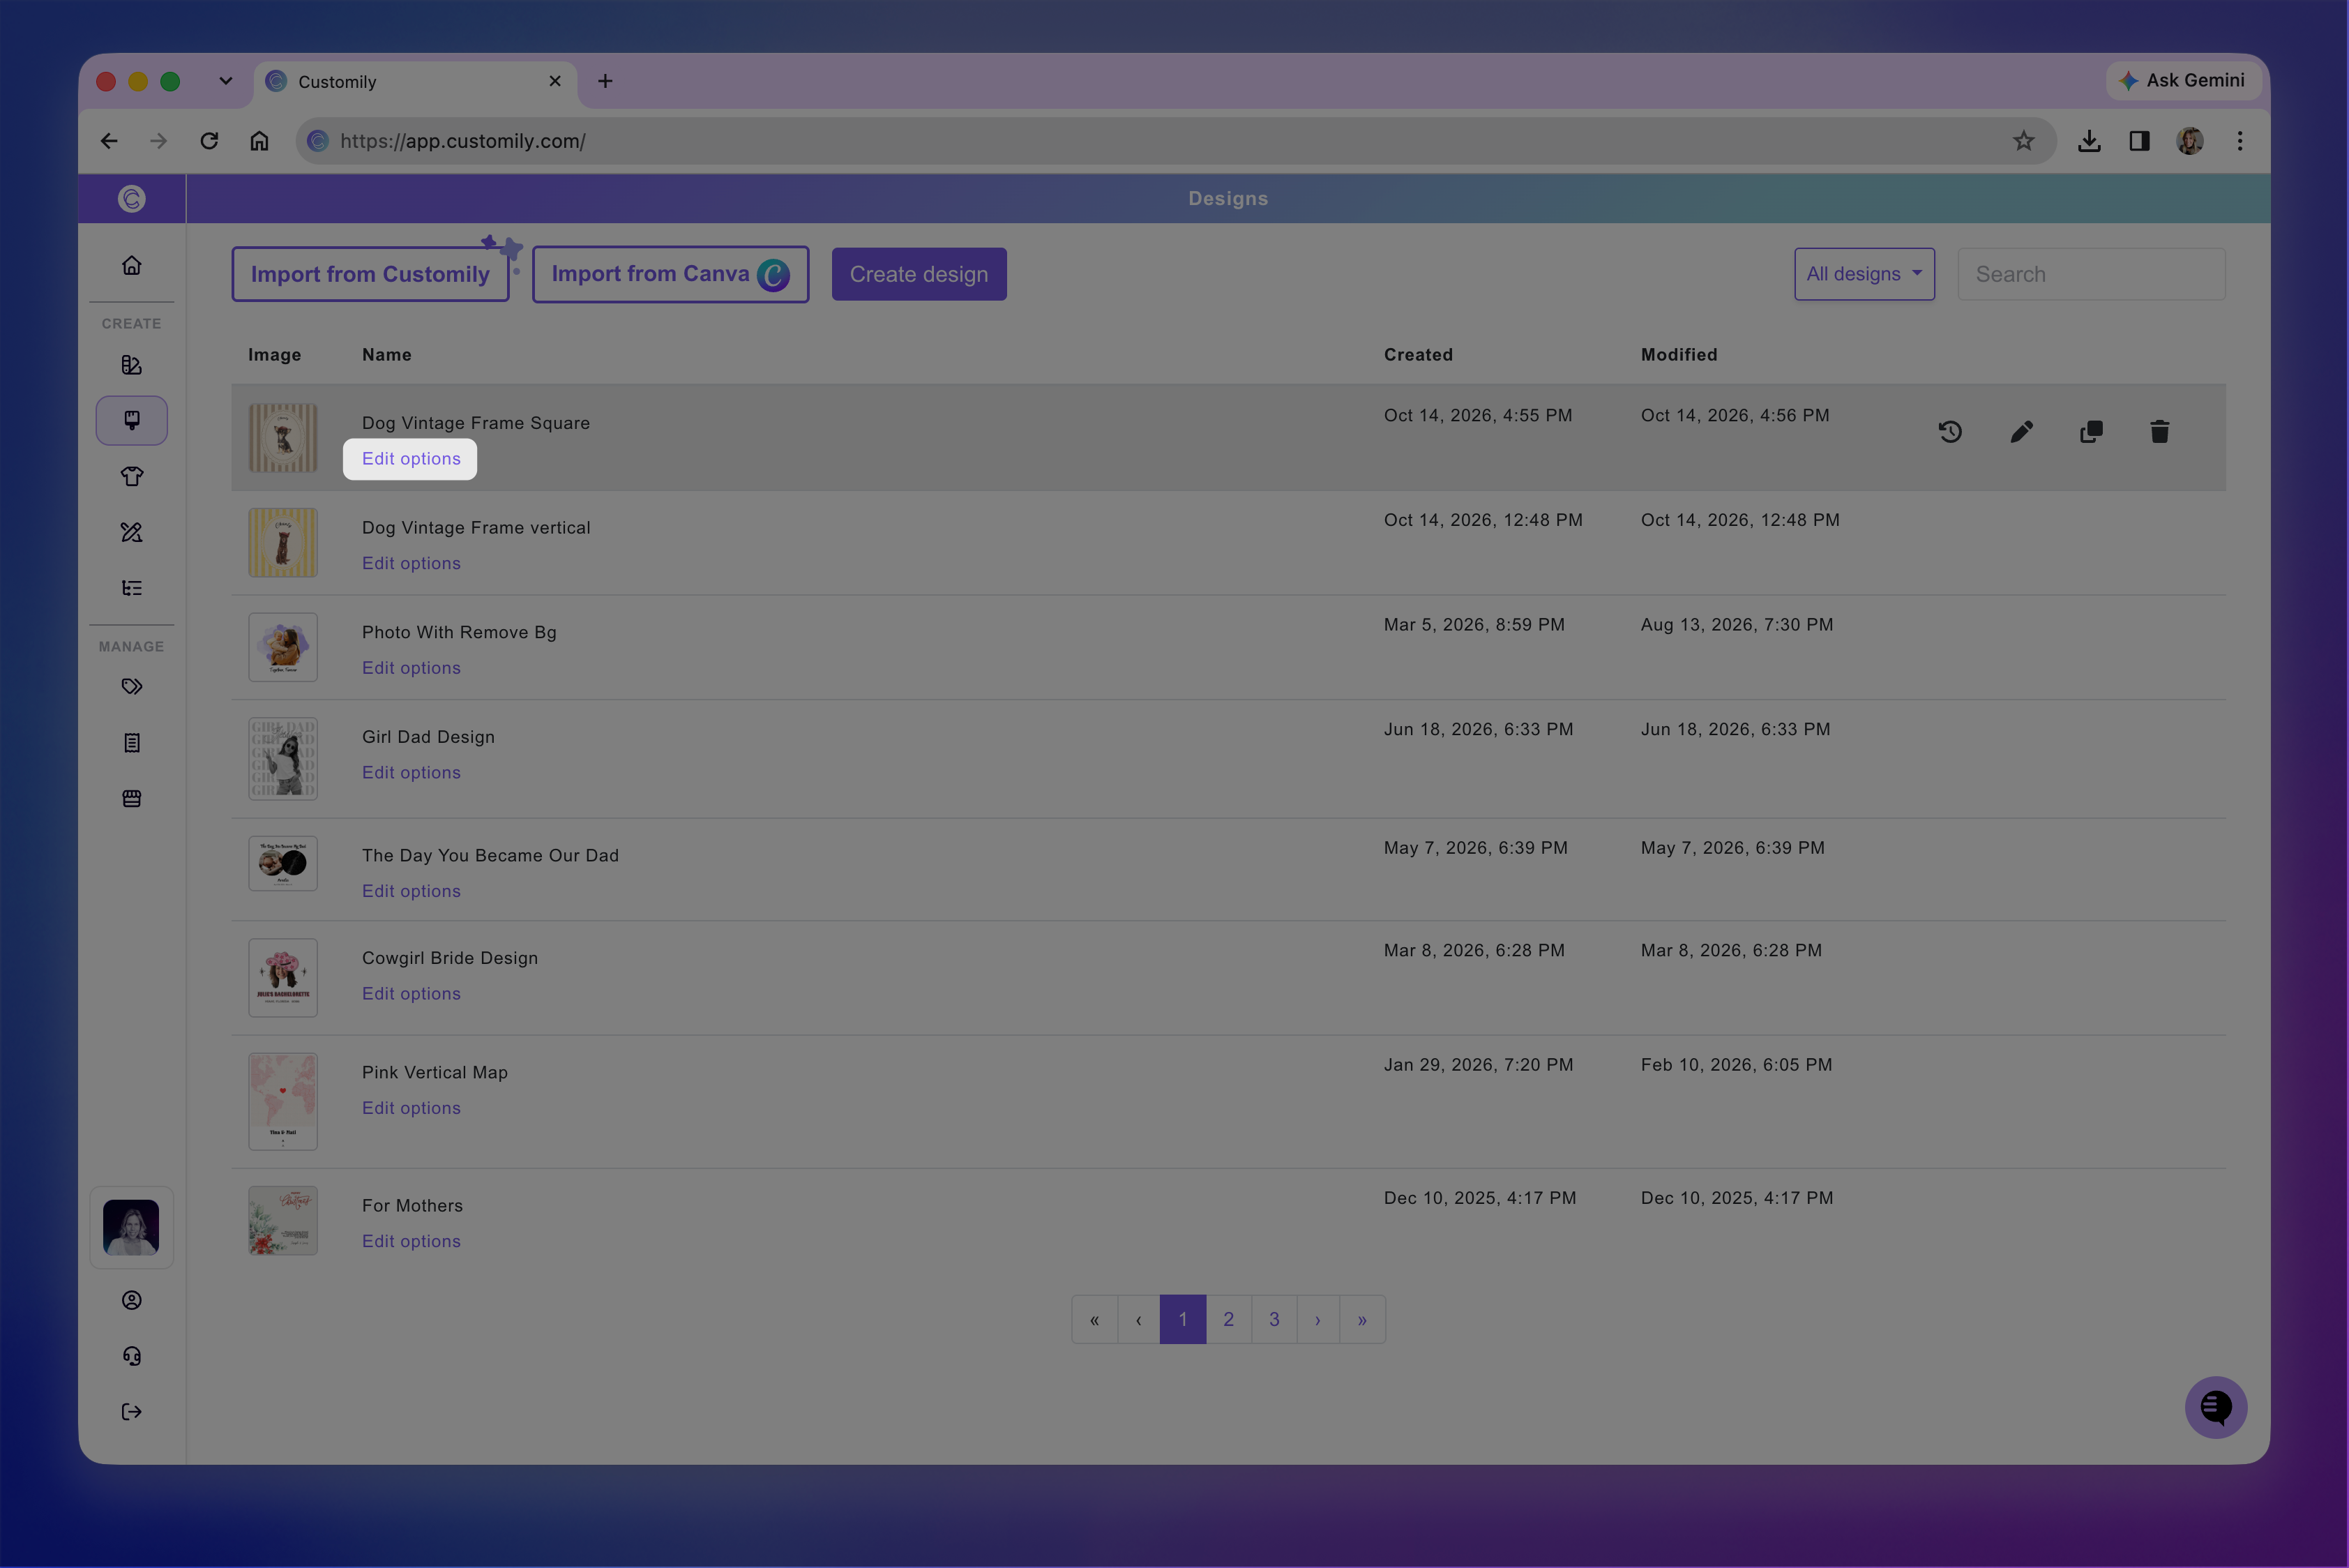
Task: Expand the browser tab search chevron
Action: pos(226,81)
